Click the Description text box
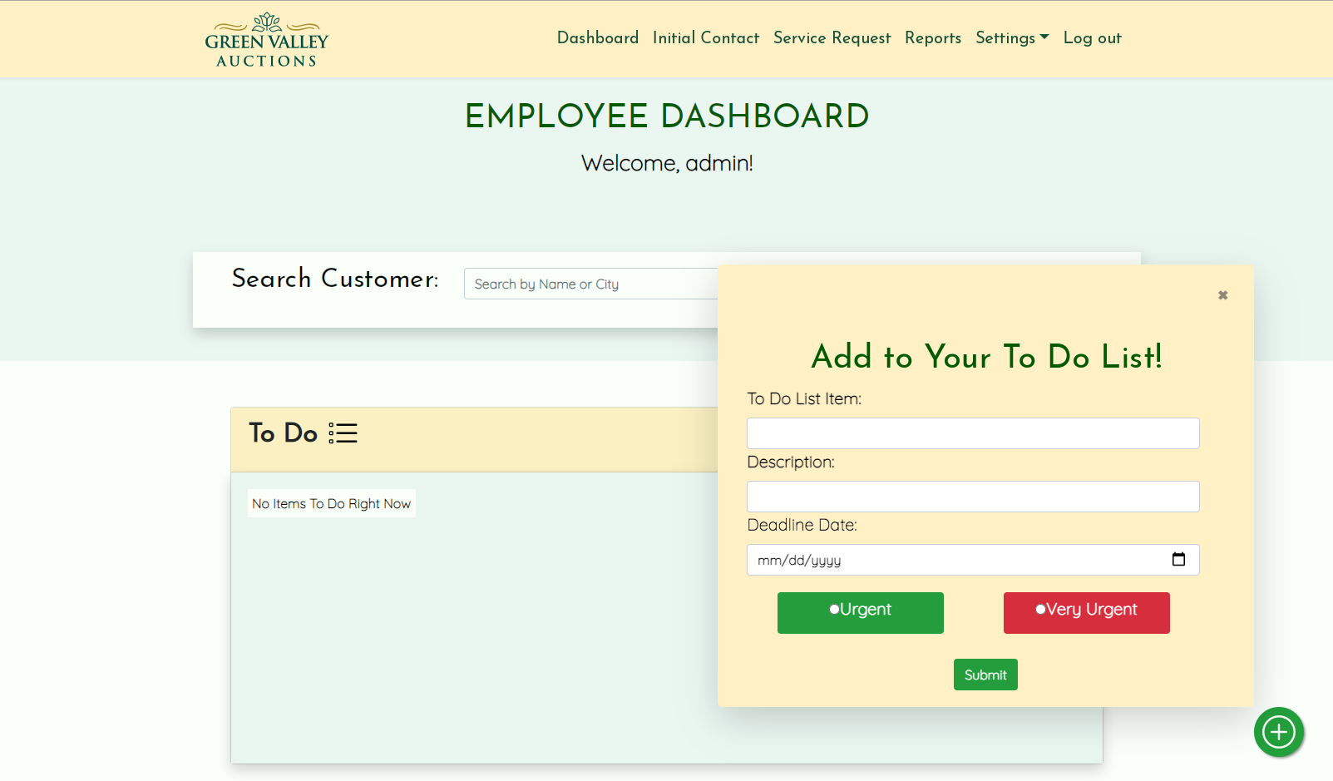 tap(972, 497)
